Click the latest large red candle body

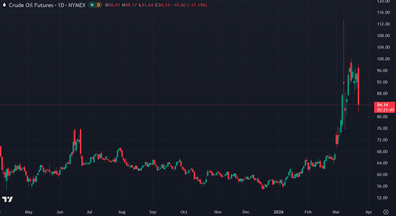[359, 86]
